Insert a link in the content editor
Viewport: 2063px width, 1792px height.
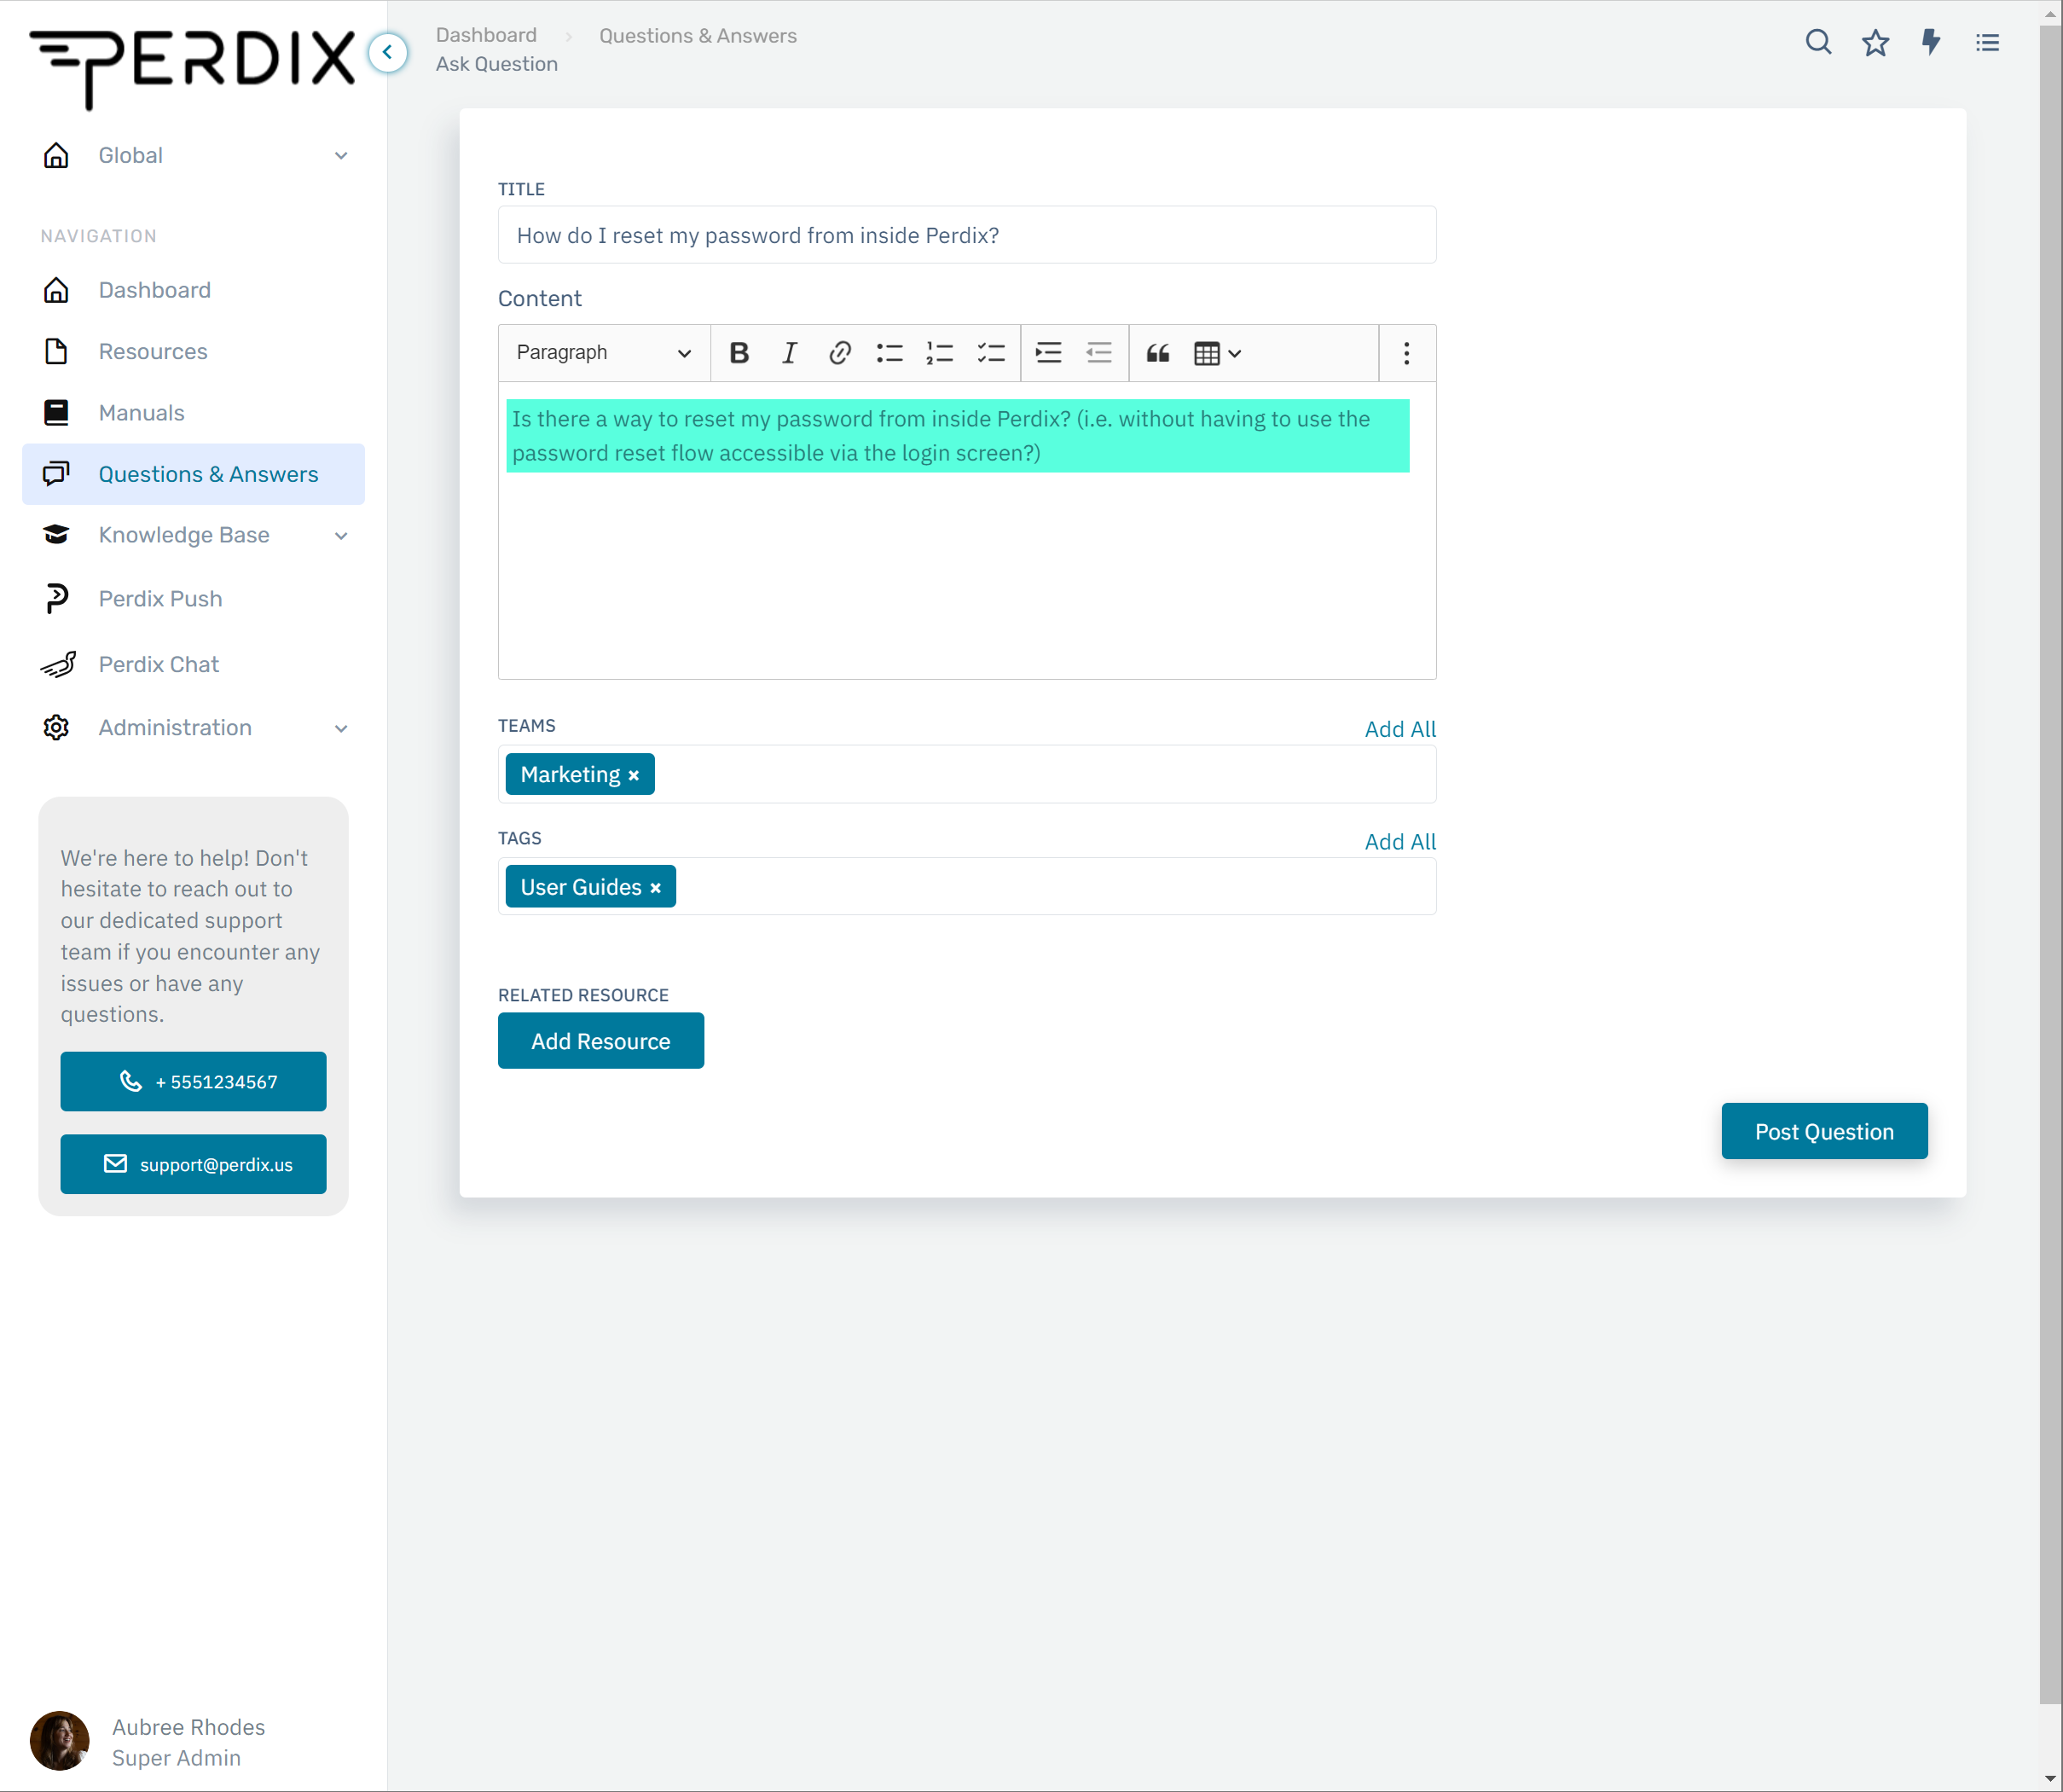[x=839, y=353]
